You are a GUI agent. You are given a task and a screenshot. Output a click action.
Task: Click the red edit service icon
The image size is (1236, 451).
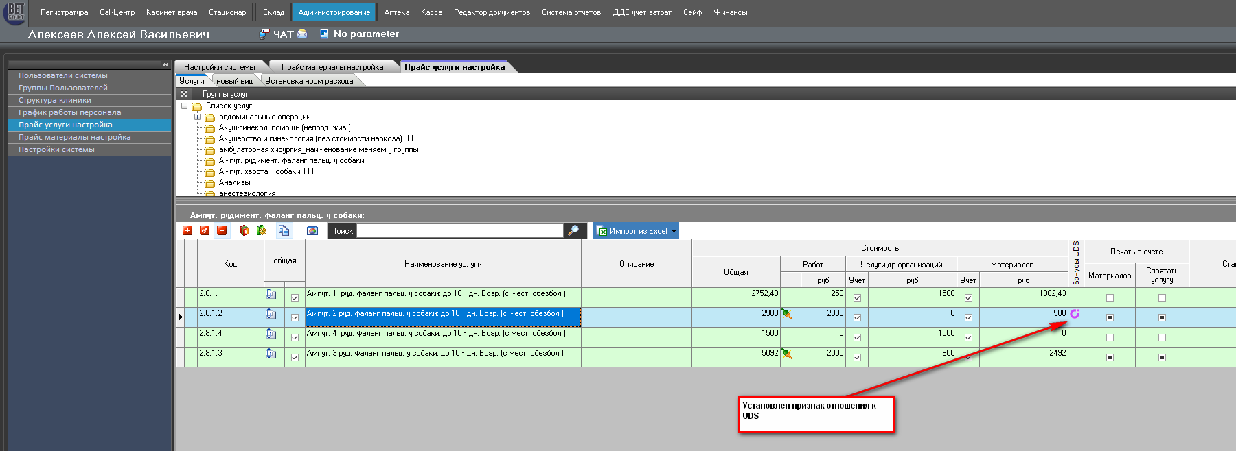(205, 231)
